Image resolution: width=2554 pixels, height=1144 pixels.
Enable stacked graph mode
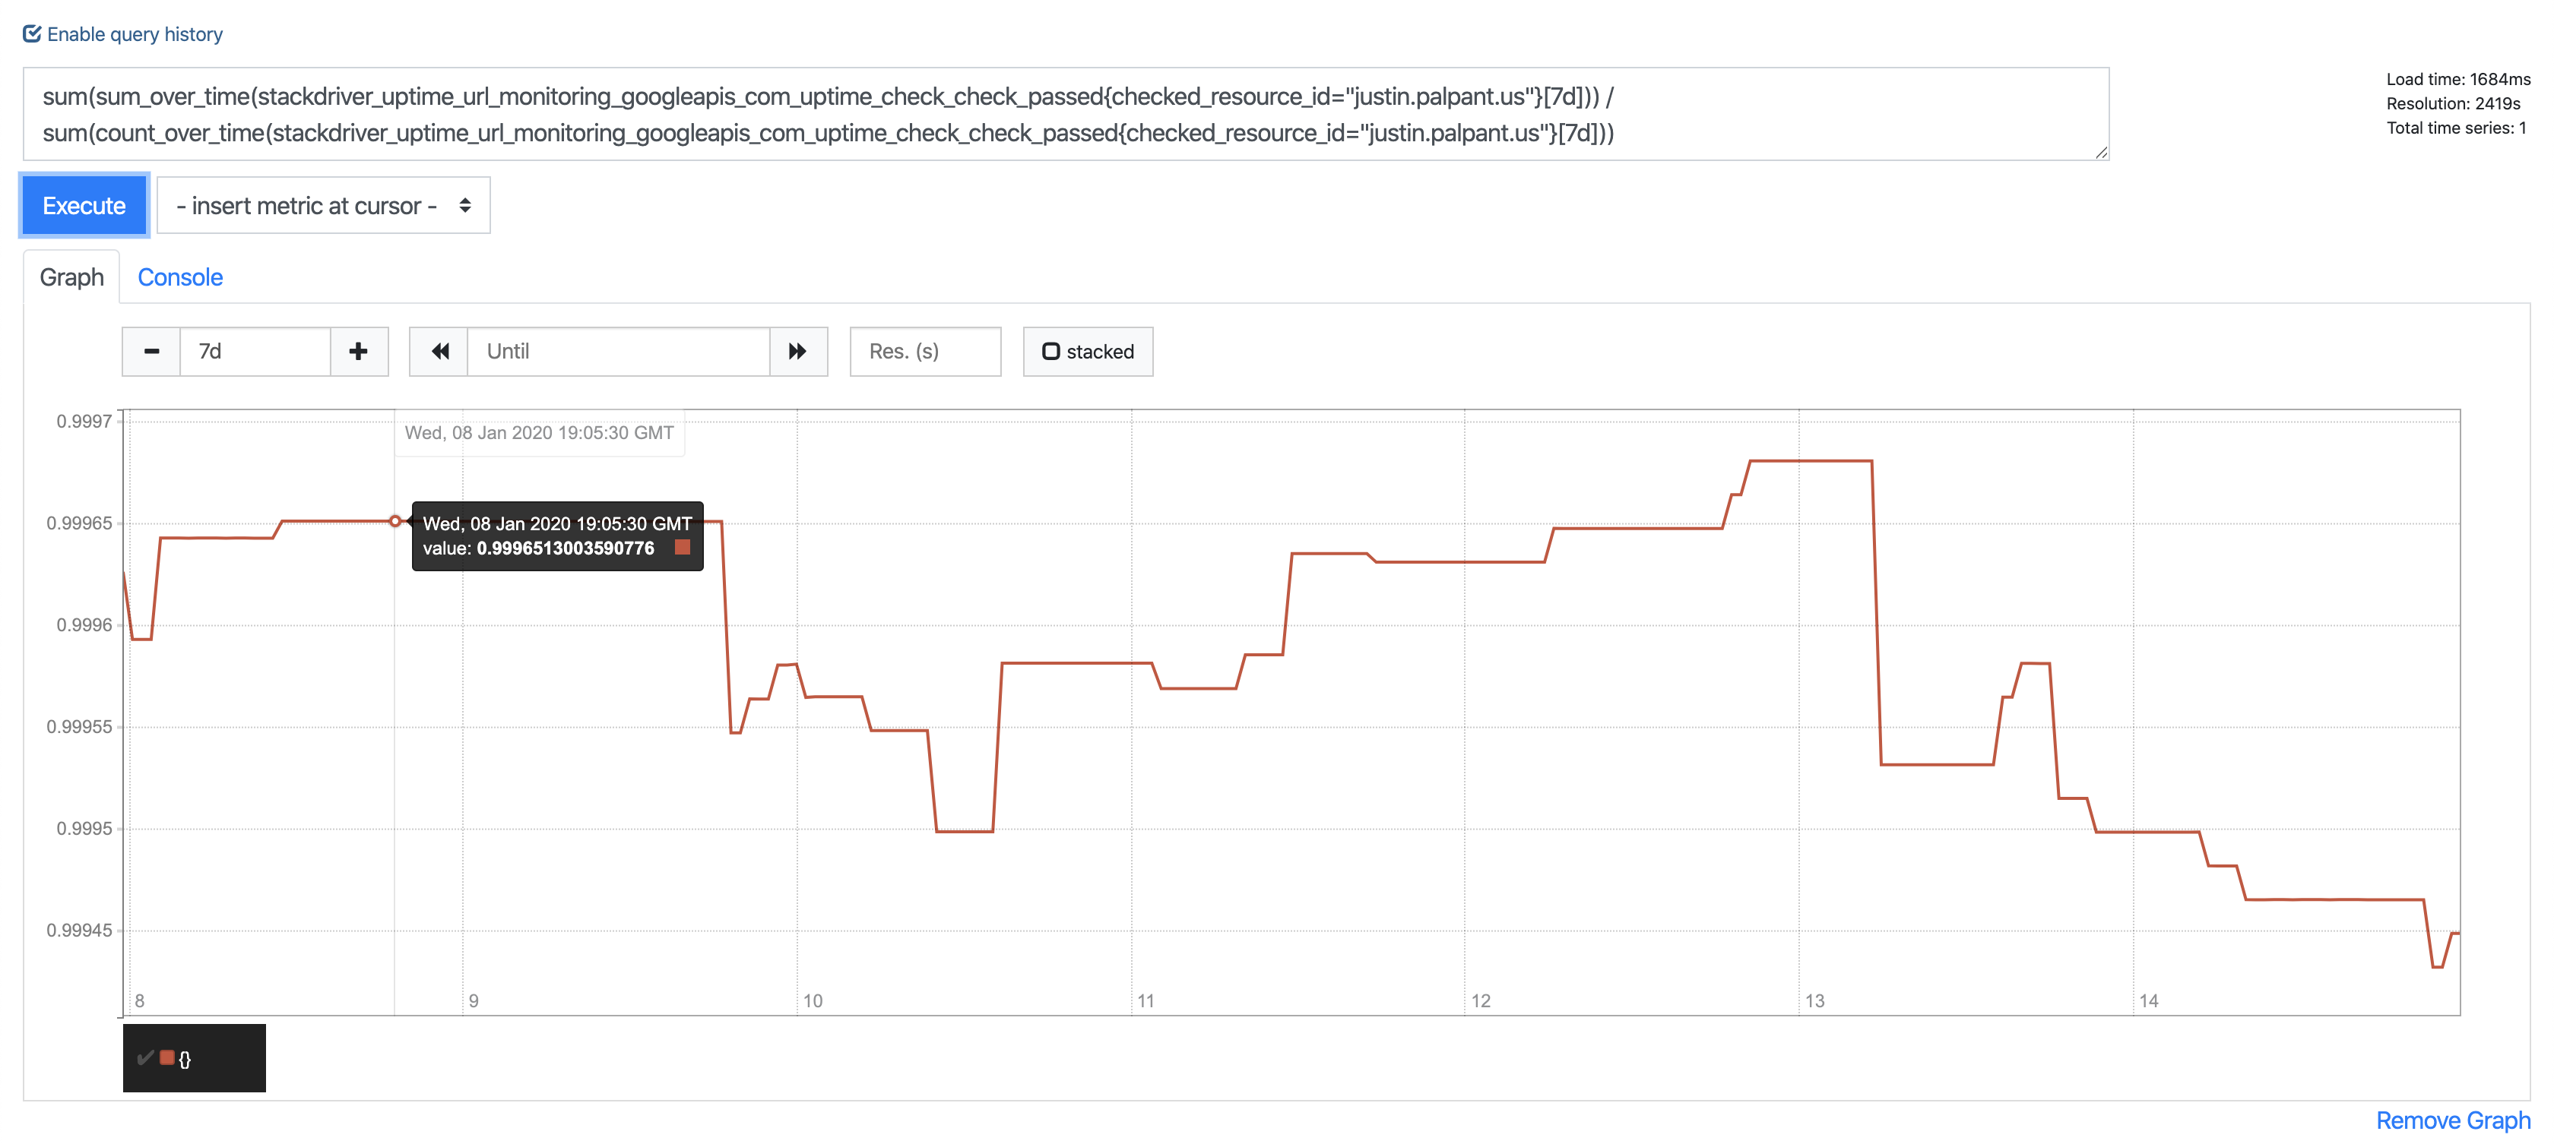tap(1088, 351)
